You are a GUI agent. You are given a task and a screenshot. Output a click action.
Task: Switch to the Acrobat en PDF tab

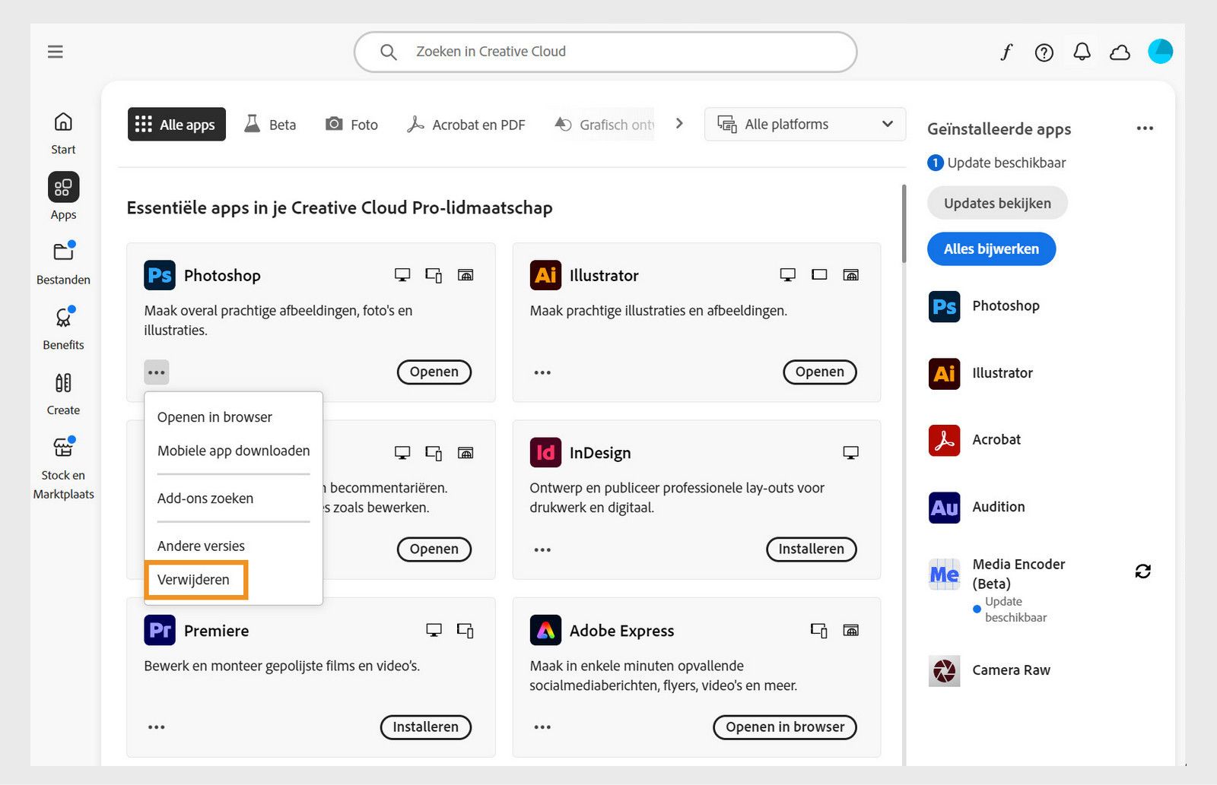click(x=466, y=124)
